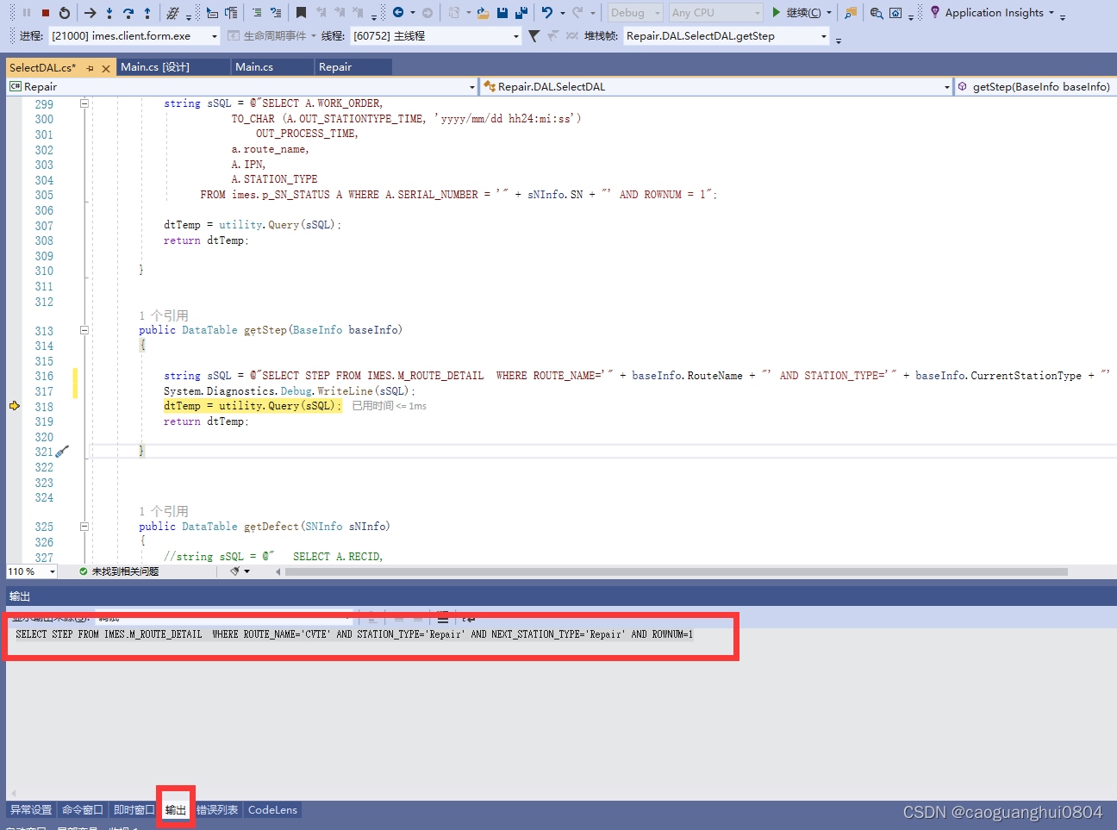Screen dimensions: 1117x830
Task: Close the SelectDAL.cs tab
Action: pyautogui.click(x=106, y=68)
